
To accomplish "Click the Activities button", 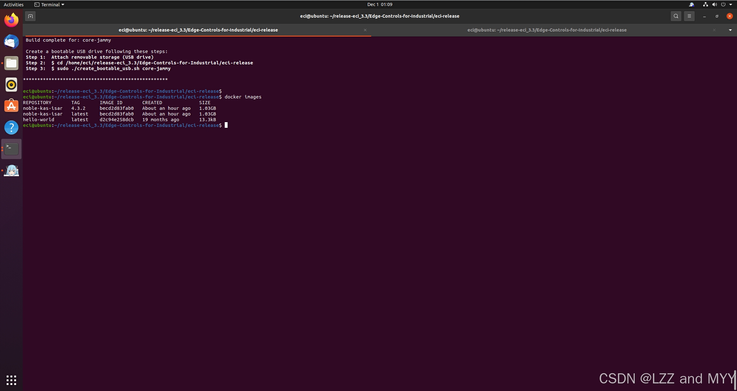I will pos(14,4).
